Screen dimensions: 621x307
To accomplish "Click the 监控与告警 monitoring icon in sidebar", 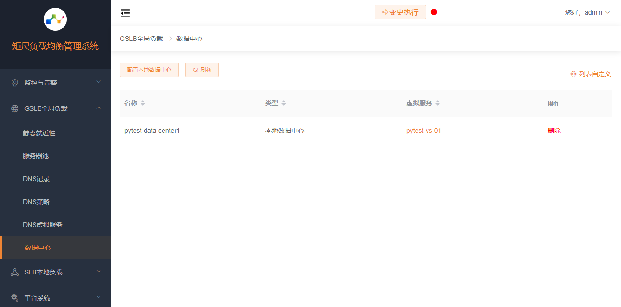I will coord(14,82).
